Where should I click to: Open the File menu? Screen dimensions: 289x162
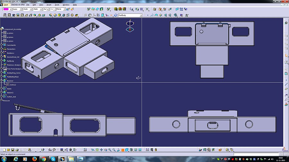click(28, 5)
